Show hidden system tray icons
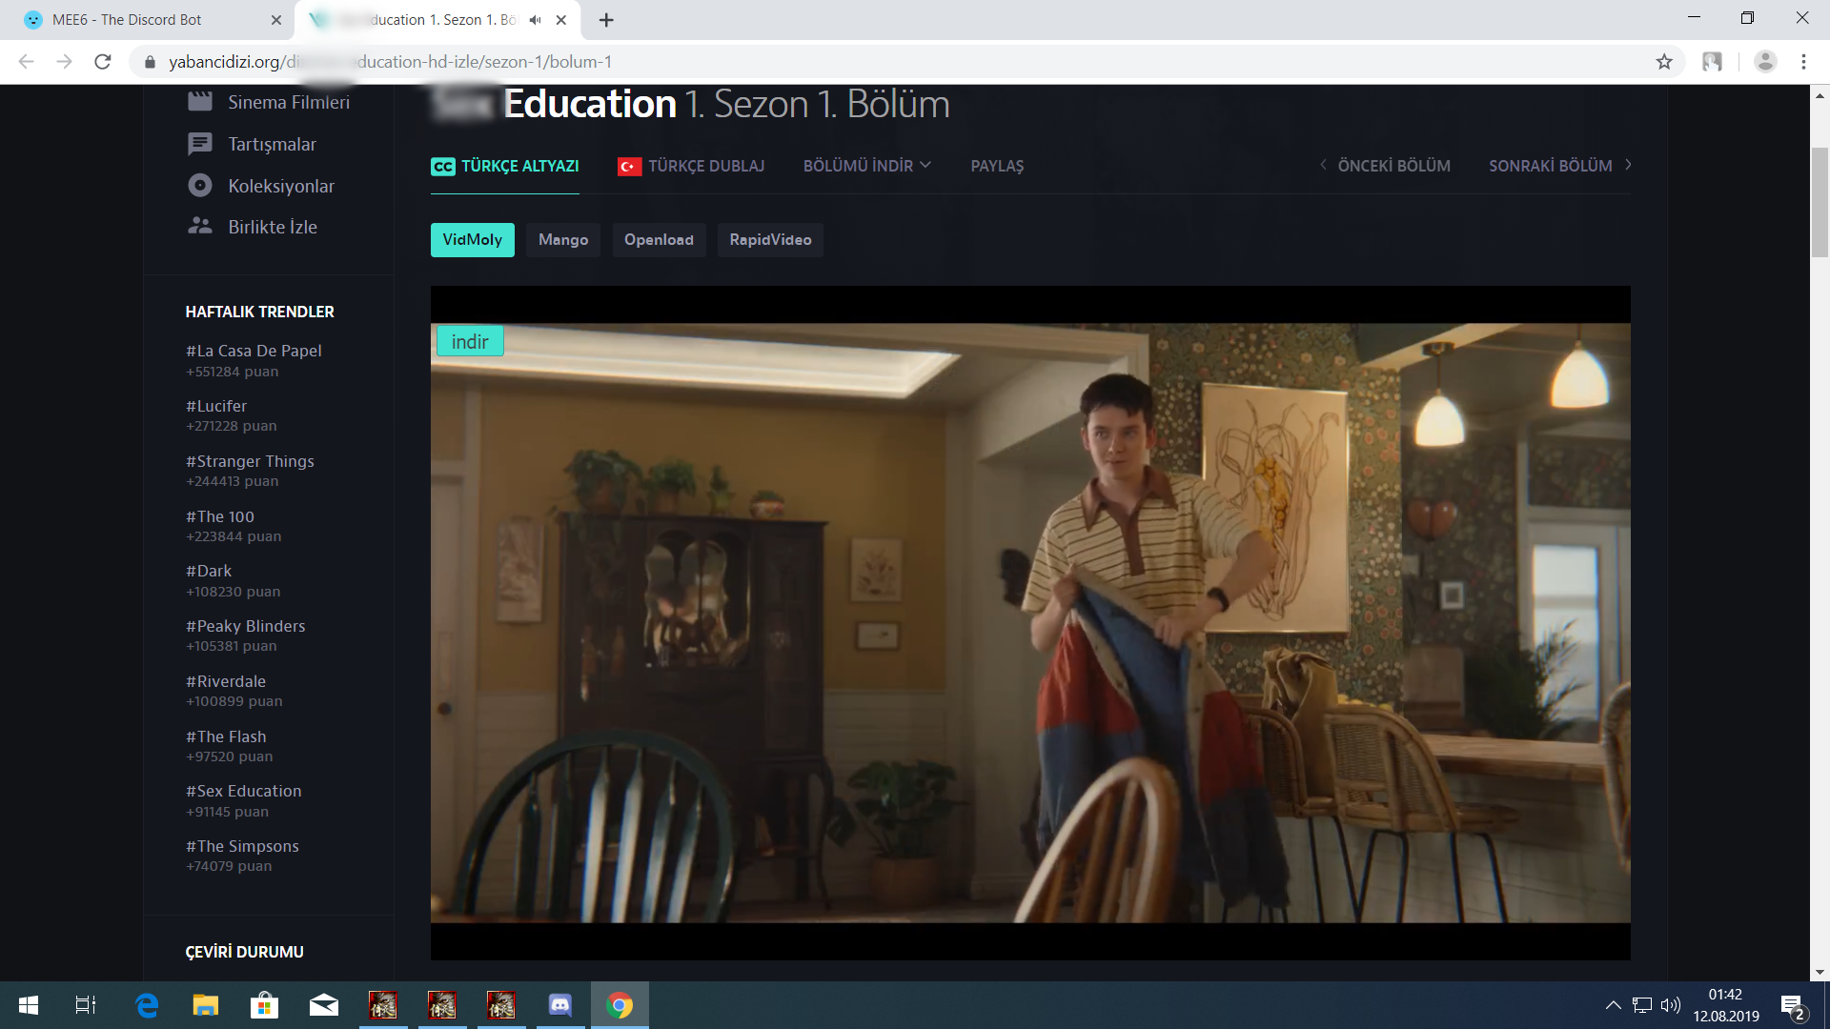This screenshot has height=1029, width=1830. click(x=1613, y=1005)
